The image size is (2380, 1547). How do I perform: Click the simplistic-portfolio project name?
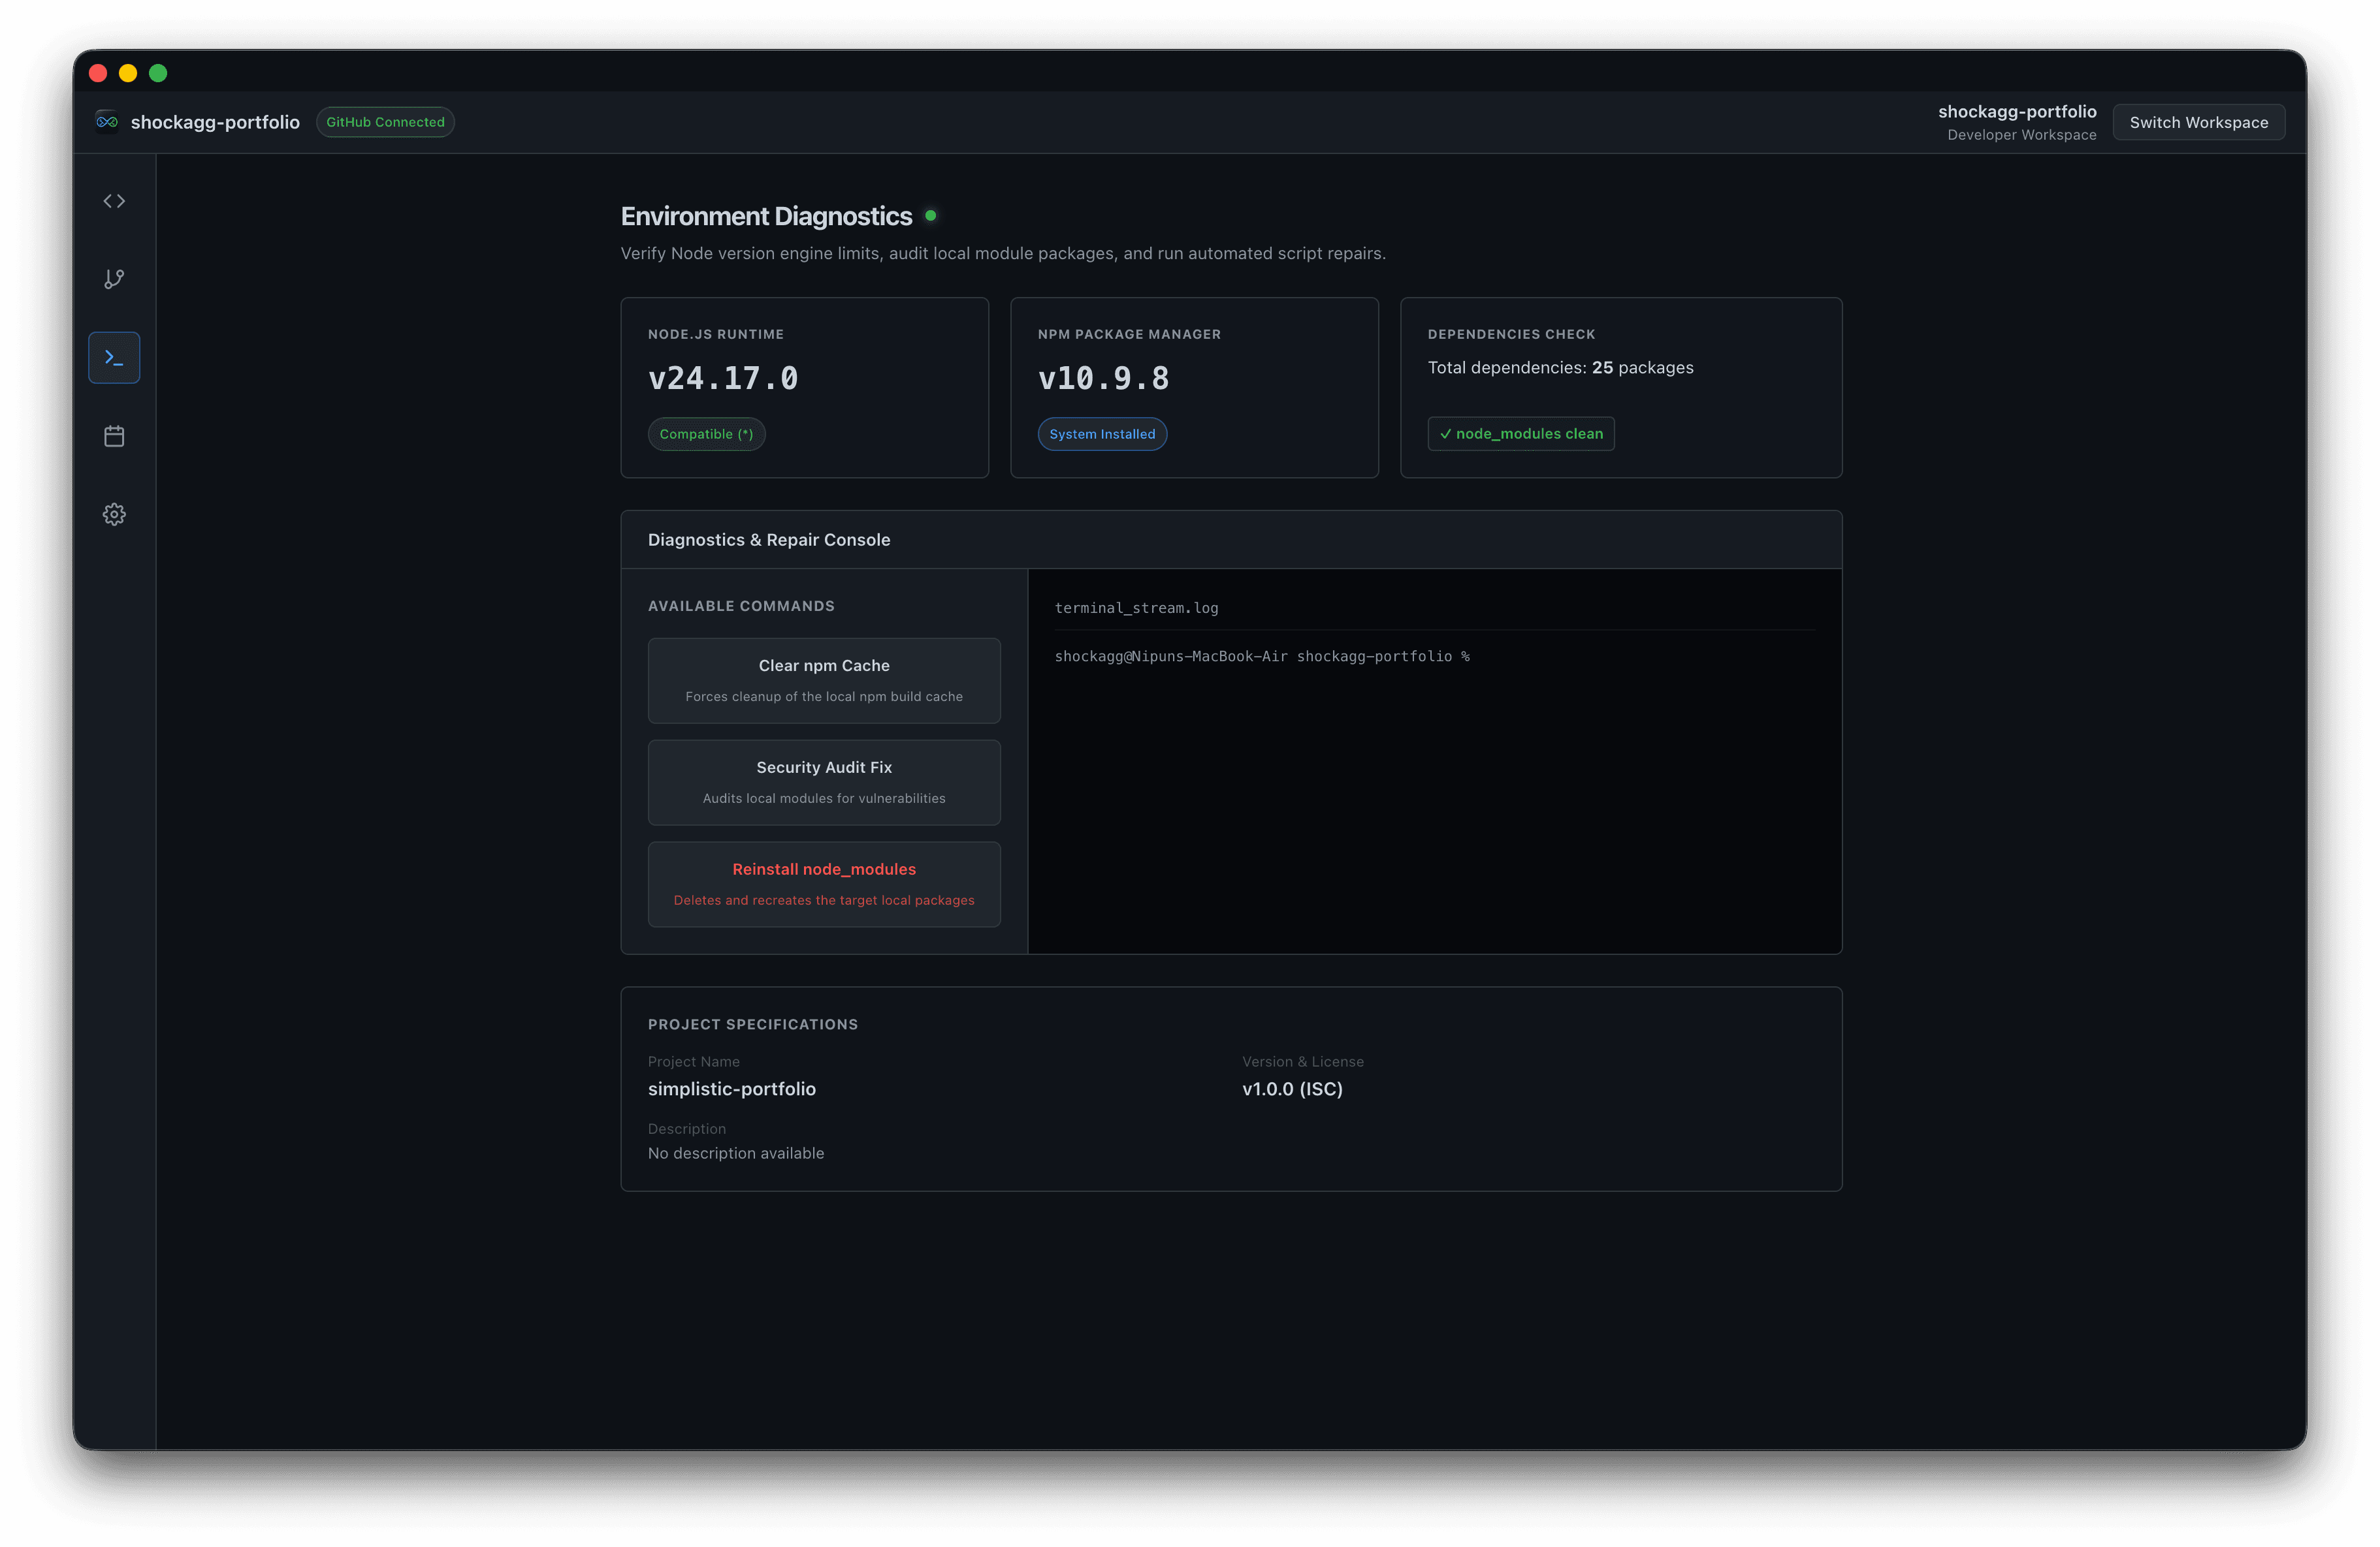click(732, 1088)
